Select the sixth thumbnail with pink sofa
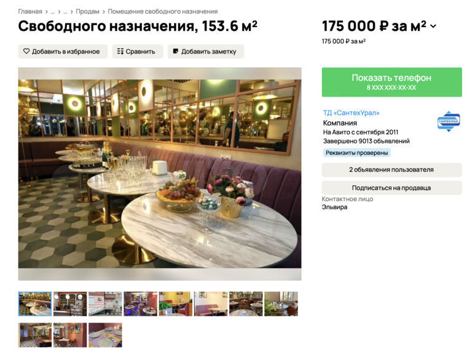The width and height of the screenshot is (467, 352). tap(211, 304)
